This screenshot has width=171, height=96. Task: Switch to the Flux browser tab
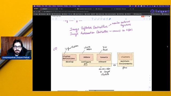pyautogui.click(x=67, y=9)
